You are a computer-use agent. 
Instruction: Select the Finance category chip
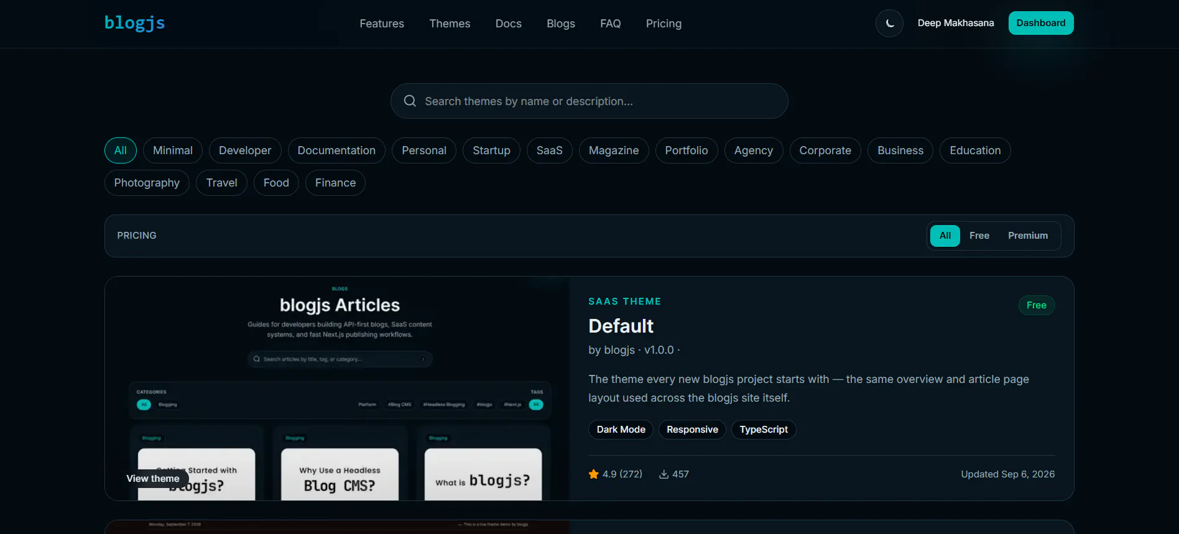pos(335,183)
